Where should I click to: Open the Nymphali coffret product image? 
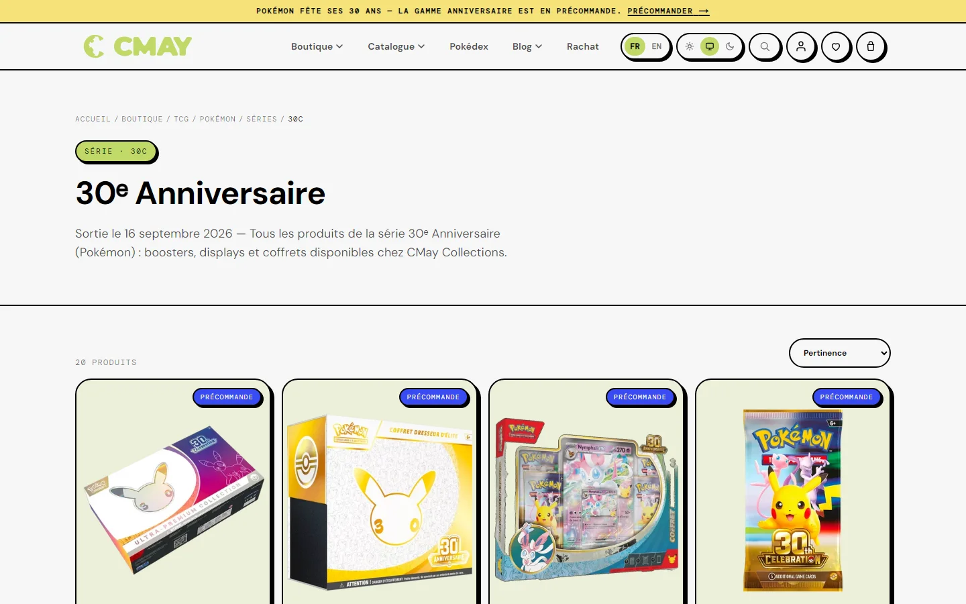pyautogui.click(x=587, y=500)
